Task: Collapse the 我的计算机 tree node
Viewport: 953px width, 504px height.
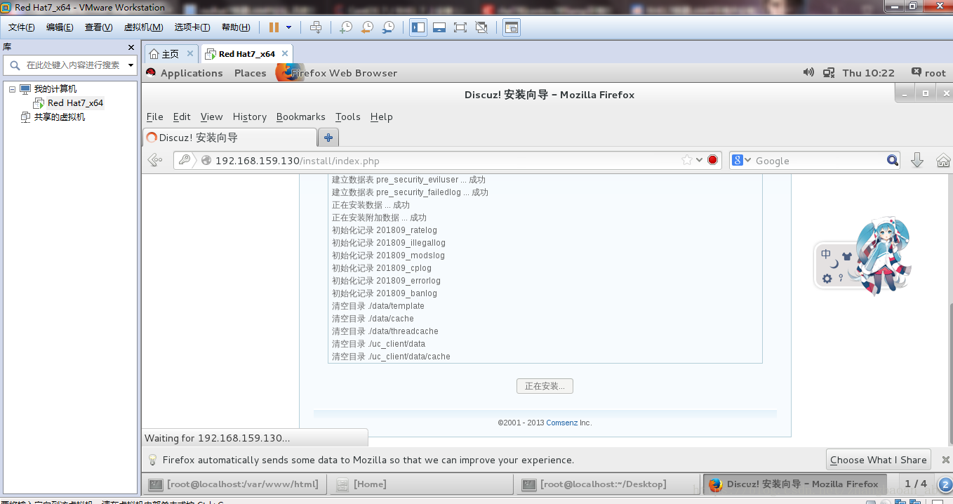Action: 12,89
